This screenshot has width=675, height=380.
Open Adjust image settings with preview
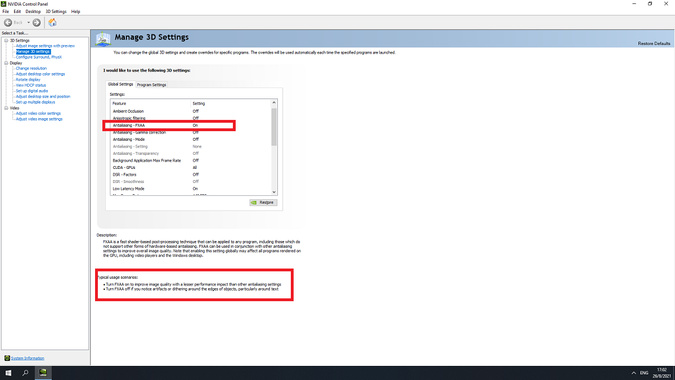point(45,46)
